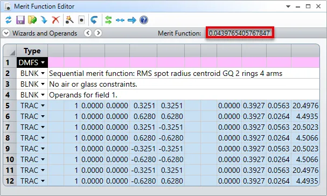The image size is (327, 196).
Task: Open the TRAC type dropdown in row 12
Action: pos(43,181)
